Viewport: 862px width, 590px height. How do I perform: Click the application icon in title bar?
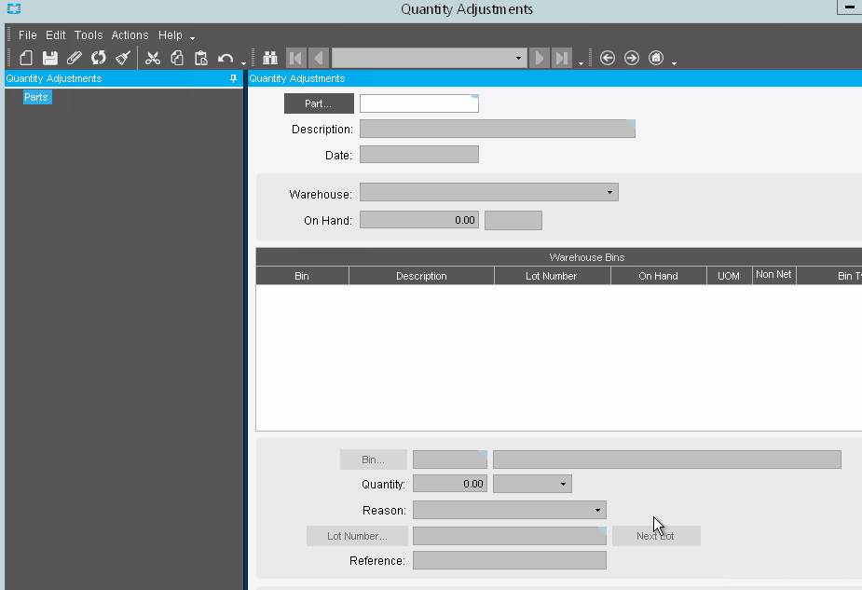[x=14, y=8]
